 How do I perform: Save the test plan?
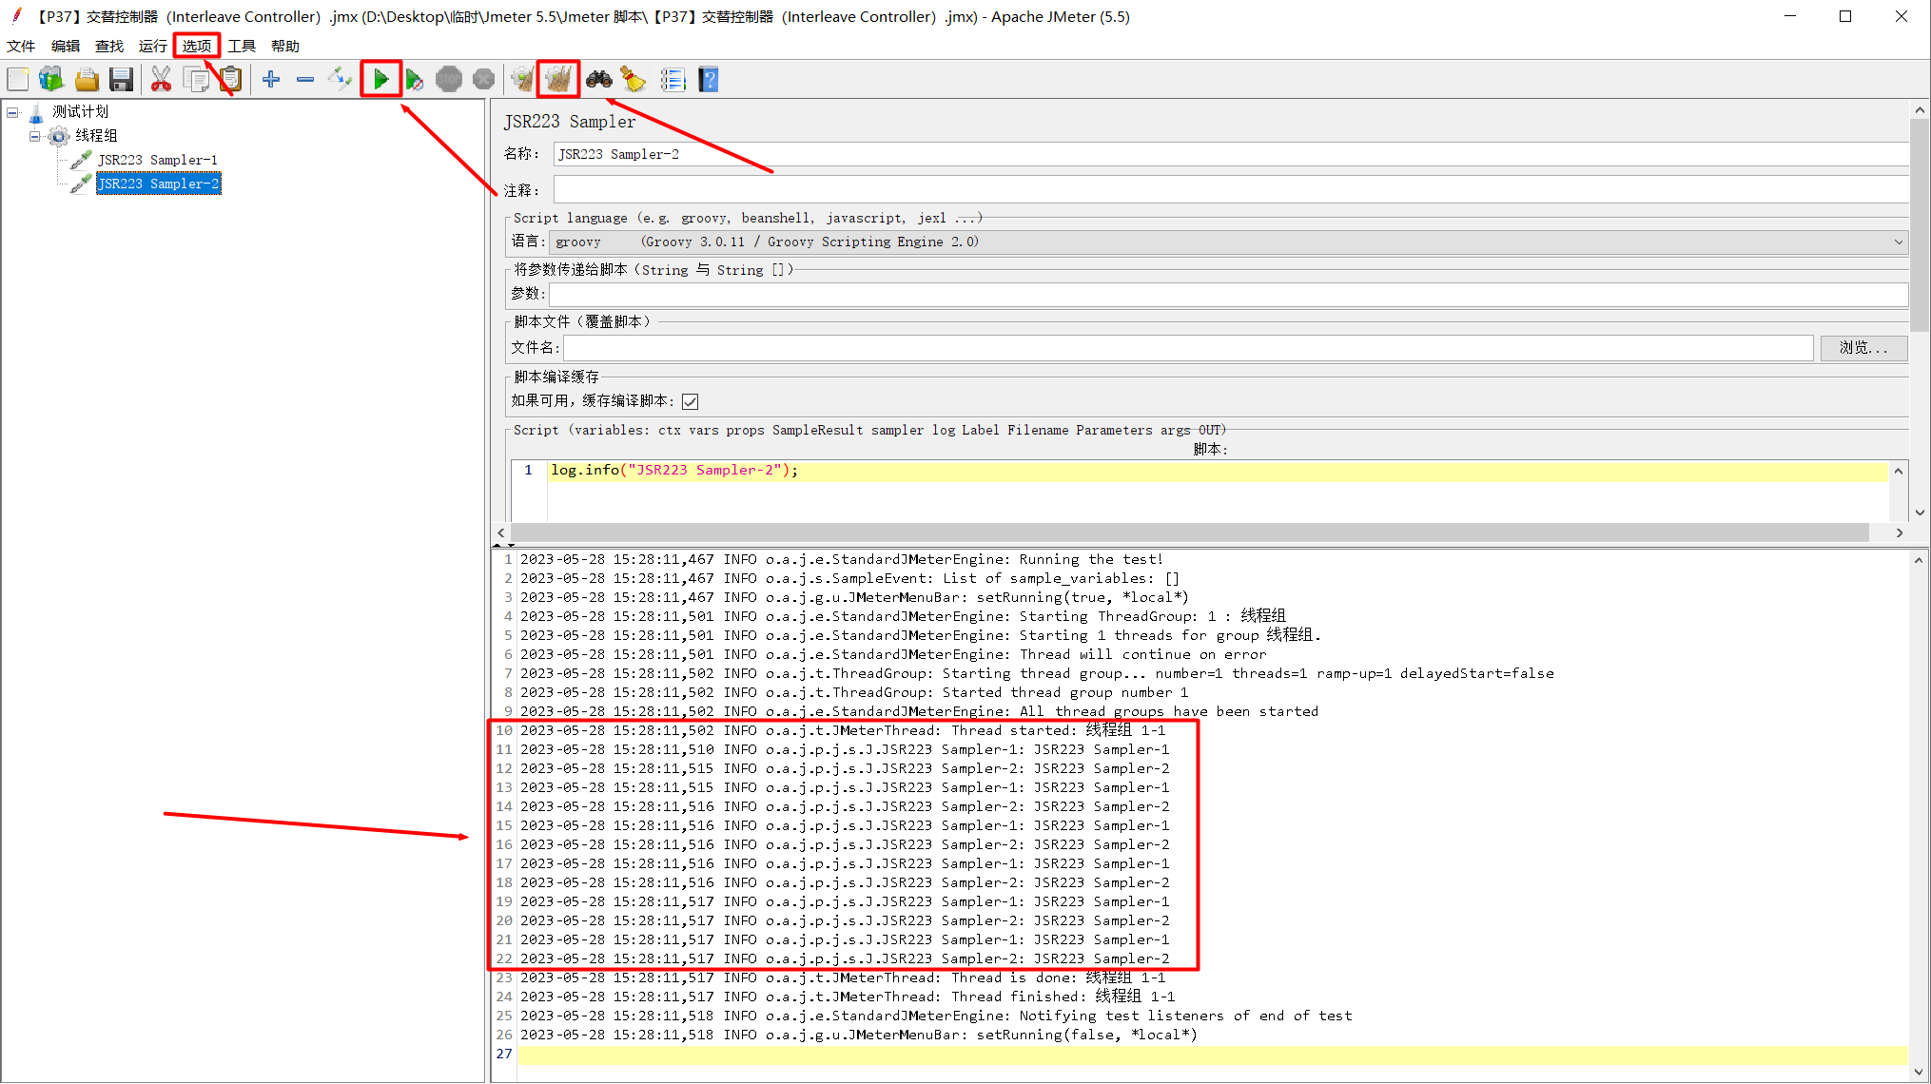(x=121, y=79)
